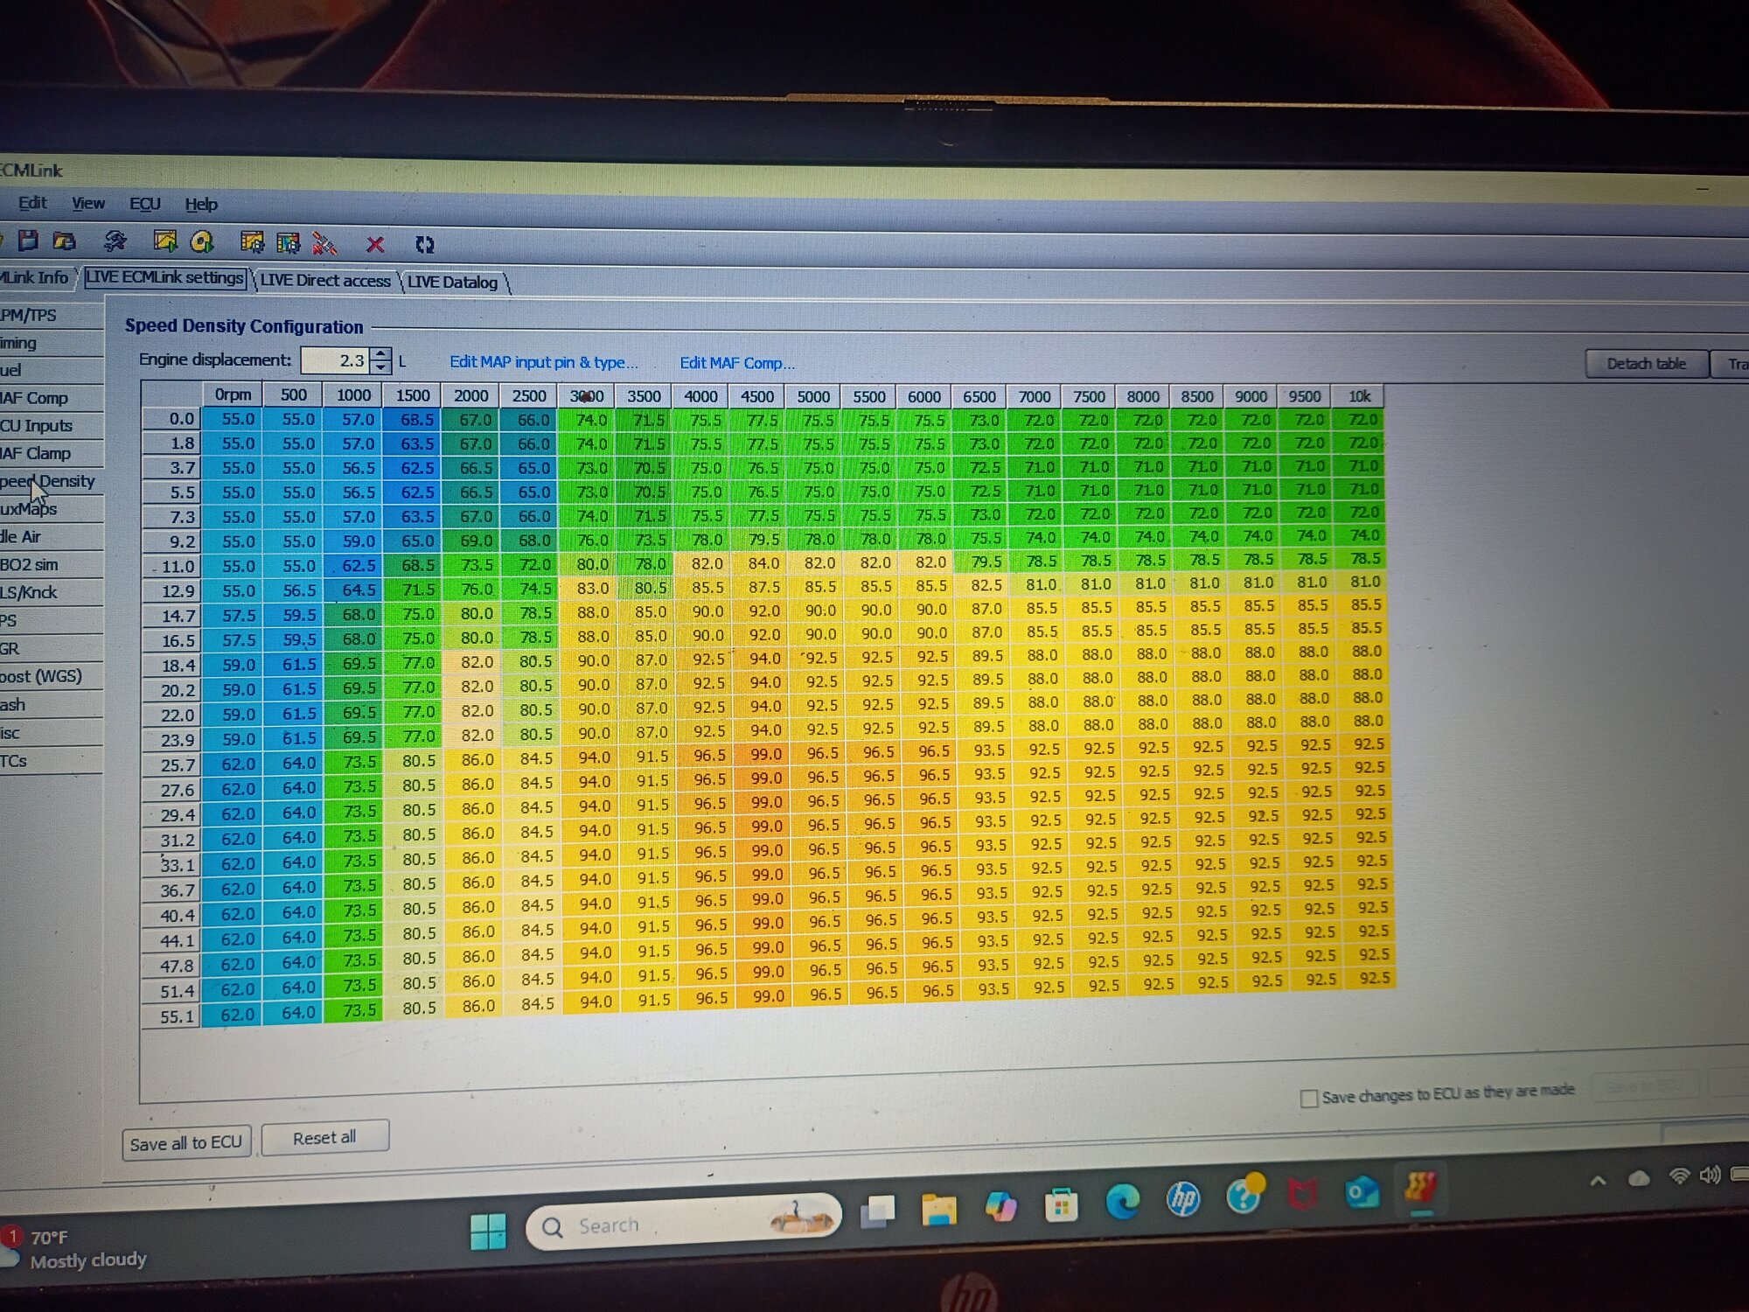Click the blue refresh arrows icon

425,245
